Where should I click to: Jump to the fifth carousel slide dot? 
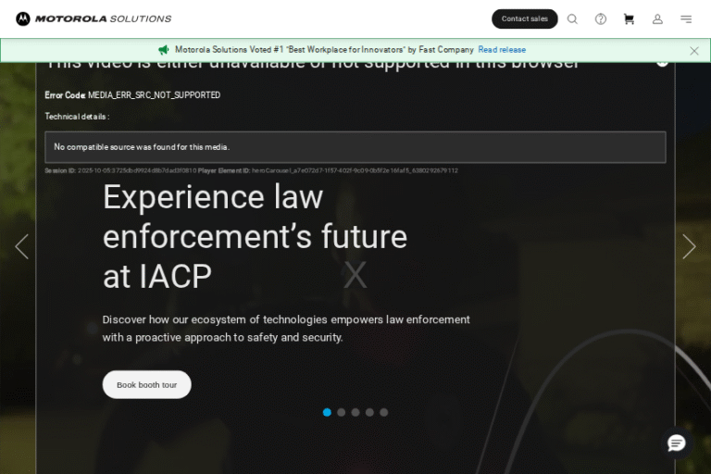[384, 412]
